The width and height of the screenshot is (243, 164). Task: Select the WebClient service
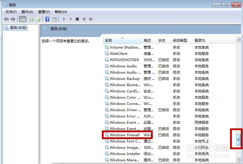(156, 53)
